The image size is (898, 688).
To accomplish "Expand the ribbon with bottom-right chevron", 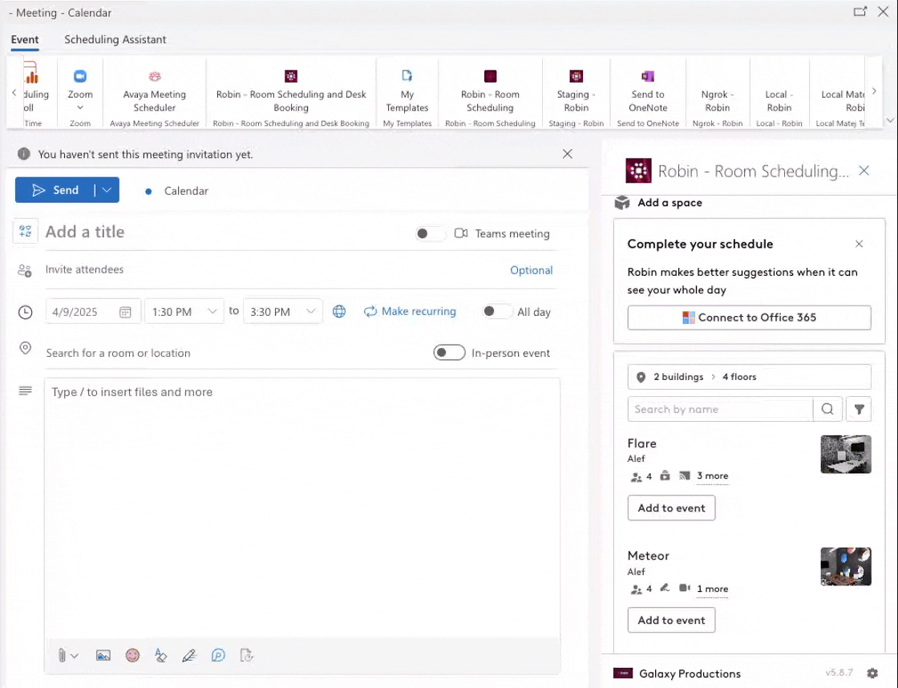I will 890,120.
